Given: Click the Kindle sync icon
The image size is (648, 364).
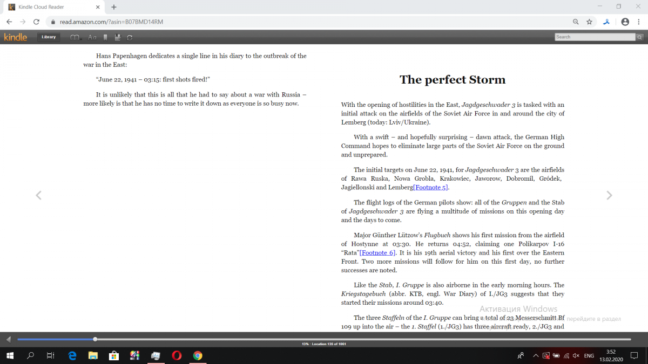Looking at the screenshot, I should point(130,37).
